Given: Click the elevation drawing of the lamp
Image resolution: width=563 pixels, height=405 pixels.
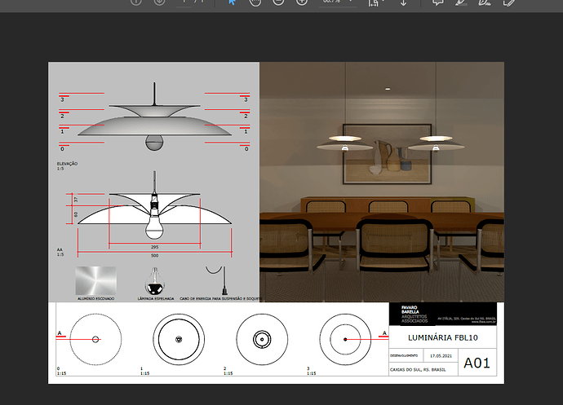Looking at the screenshot, I should click(x=154, y=117).
